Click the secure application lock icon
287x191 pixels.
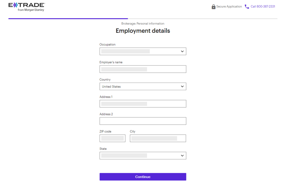click(x=213, y=7)
